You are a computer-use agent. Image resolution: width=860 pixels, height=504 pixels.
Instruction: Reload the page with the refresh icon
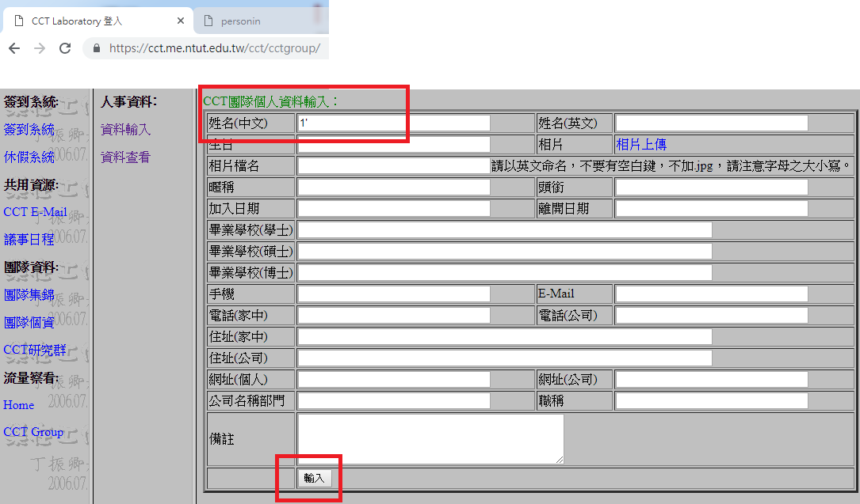(x=65, y=48)
